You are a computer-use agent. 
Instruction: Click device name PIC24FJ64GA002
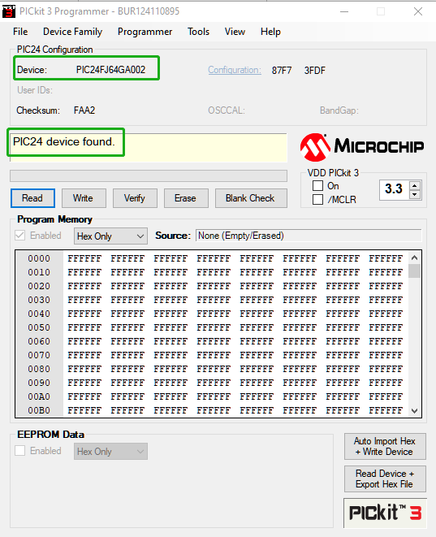pos(110,70)
